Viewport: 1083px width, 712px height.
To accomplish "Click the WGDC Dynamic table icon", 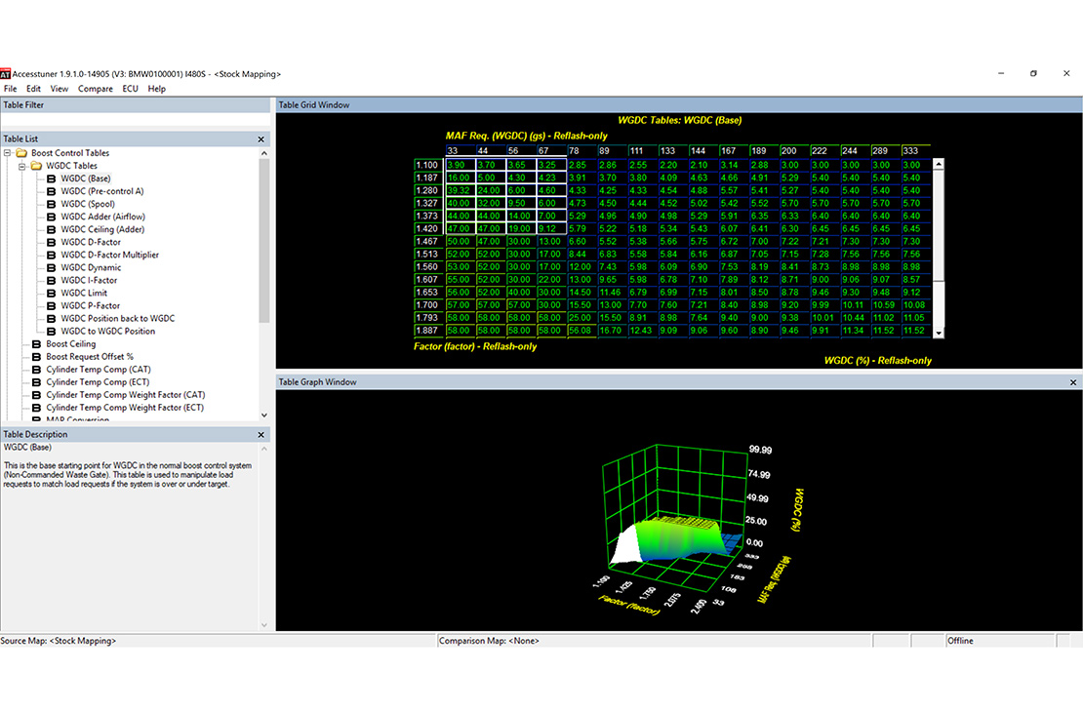I will pos(51,268).
